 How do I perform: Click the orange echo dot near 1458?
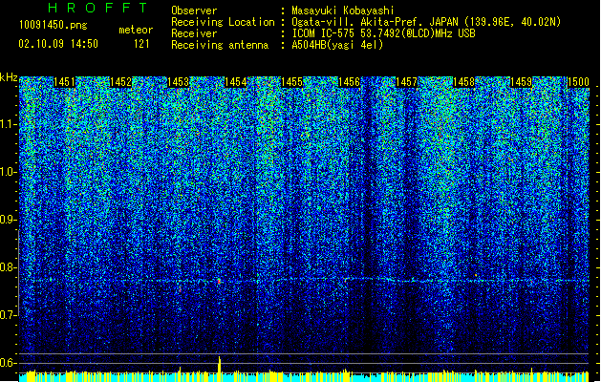(476, 275)
